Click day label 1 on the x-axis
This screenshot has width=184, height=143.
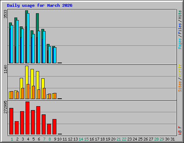click(12, 139)
